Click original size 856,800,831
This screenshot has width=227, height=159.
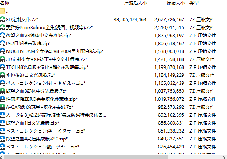tap(171, 123)
